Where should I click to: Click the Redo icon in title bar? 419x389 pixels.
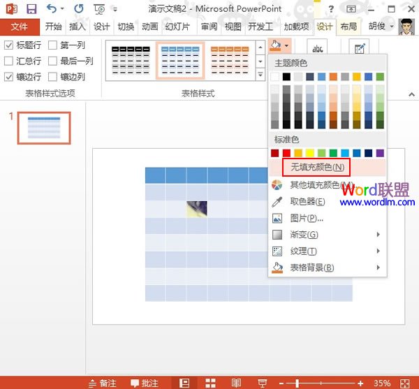pos(79,9)
